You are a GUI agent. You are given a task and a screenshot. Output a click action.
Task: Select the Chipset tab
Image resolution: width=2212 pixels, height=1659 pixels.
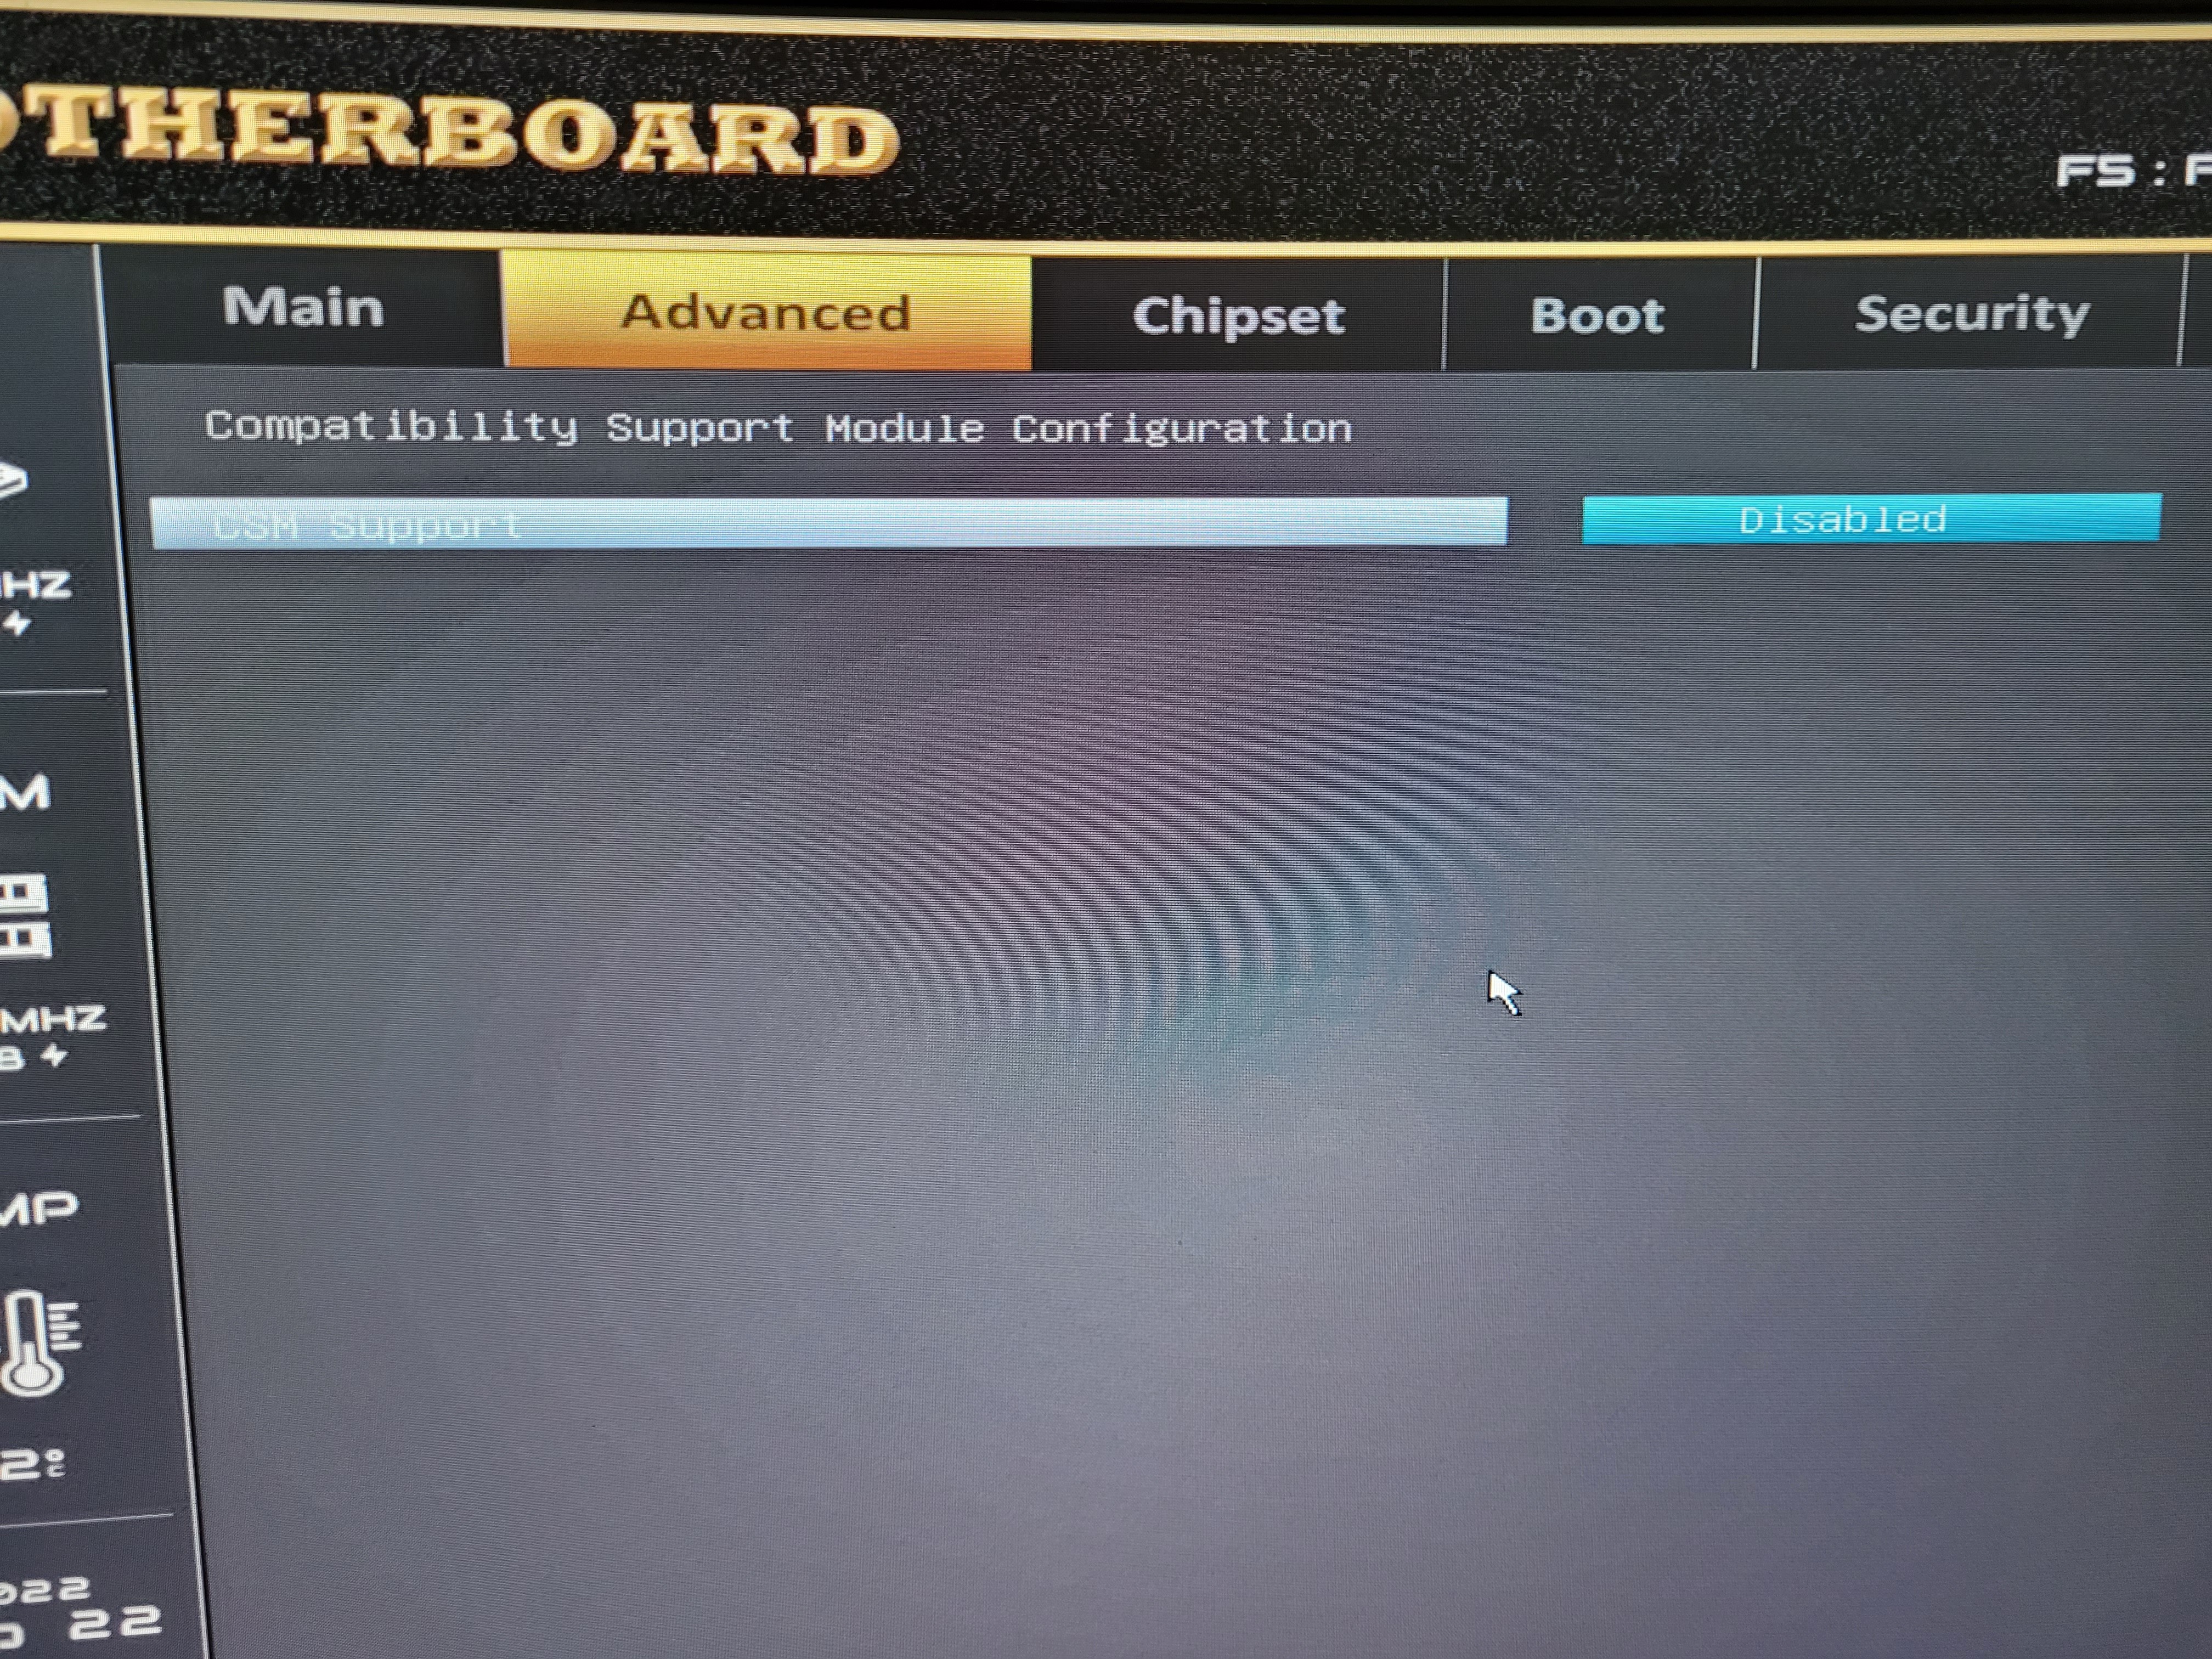[1244, 310]
